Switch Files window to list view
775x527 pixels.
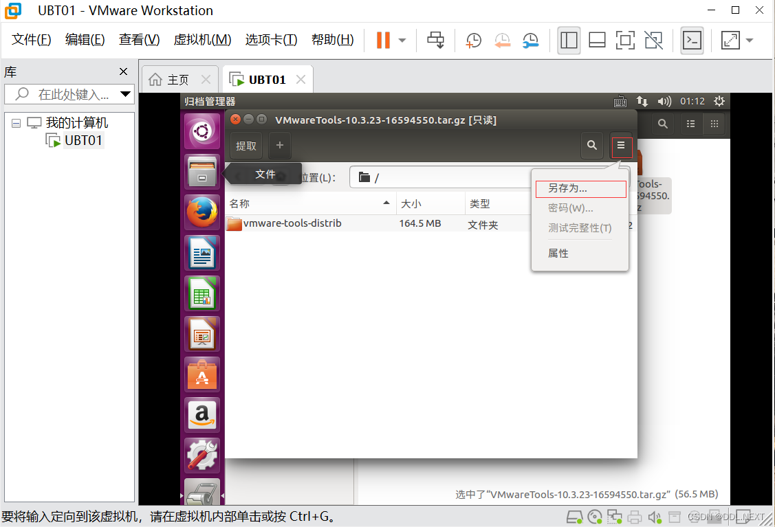coord(690,124)
